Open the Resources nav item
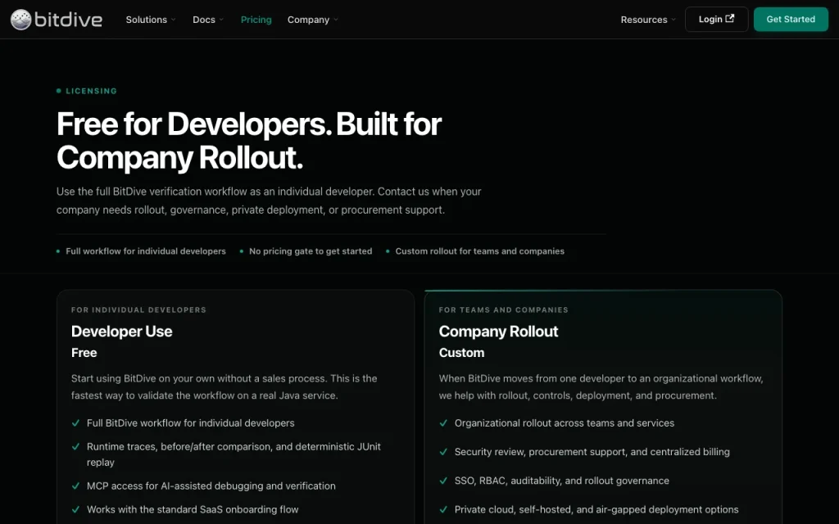This screenshot has width=839, height=524. (x=644, y=20)
